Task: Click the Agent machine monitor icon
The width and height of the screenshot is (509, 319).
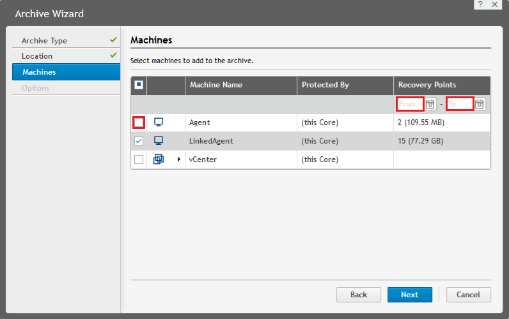Action: click(159, 122)
